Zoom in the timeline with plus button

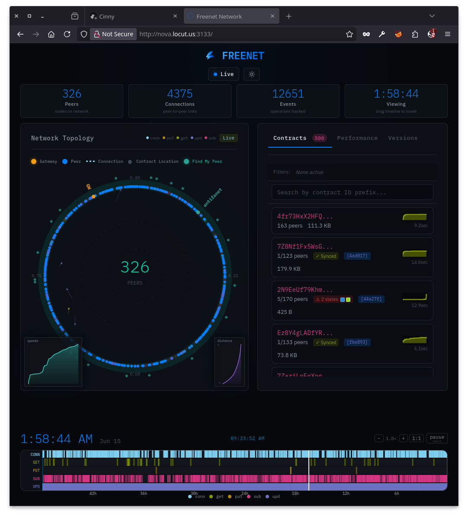click(403, 438)
